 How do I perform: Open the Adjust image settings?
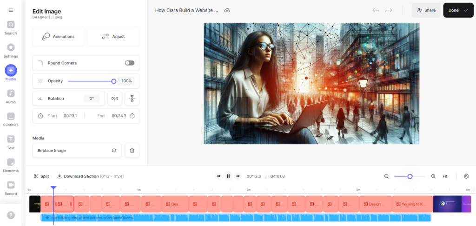pos(113,36)
